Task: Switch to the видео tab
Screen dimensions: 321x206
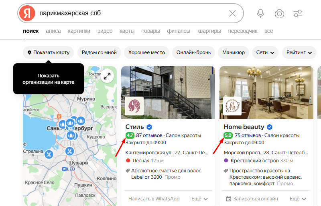Action: [x=105, y=31]
